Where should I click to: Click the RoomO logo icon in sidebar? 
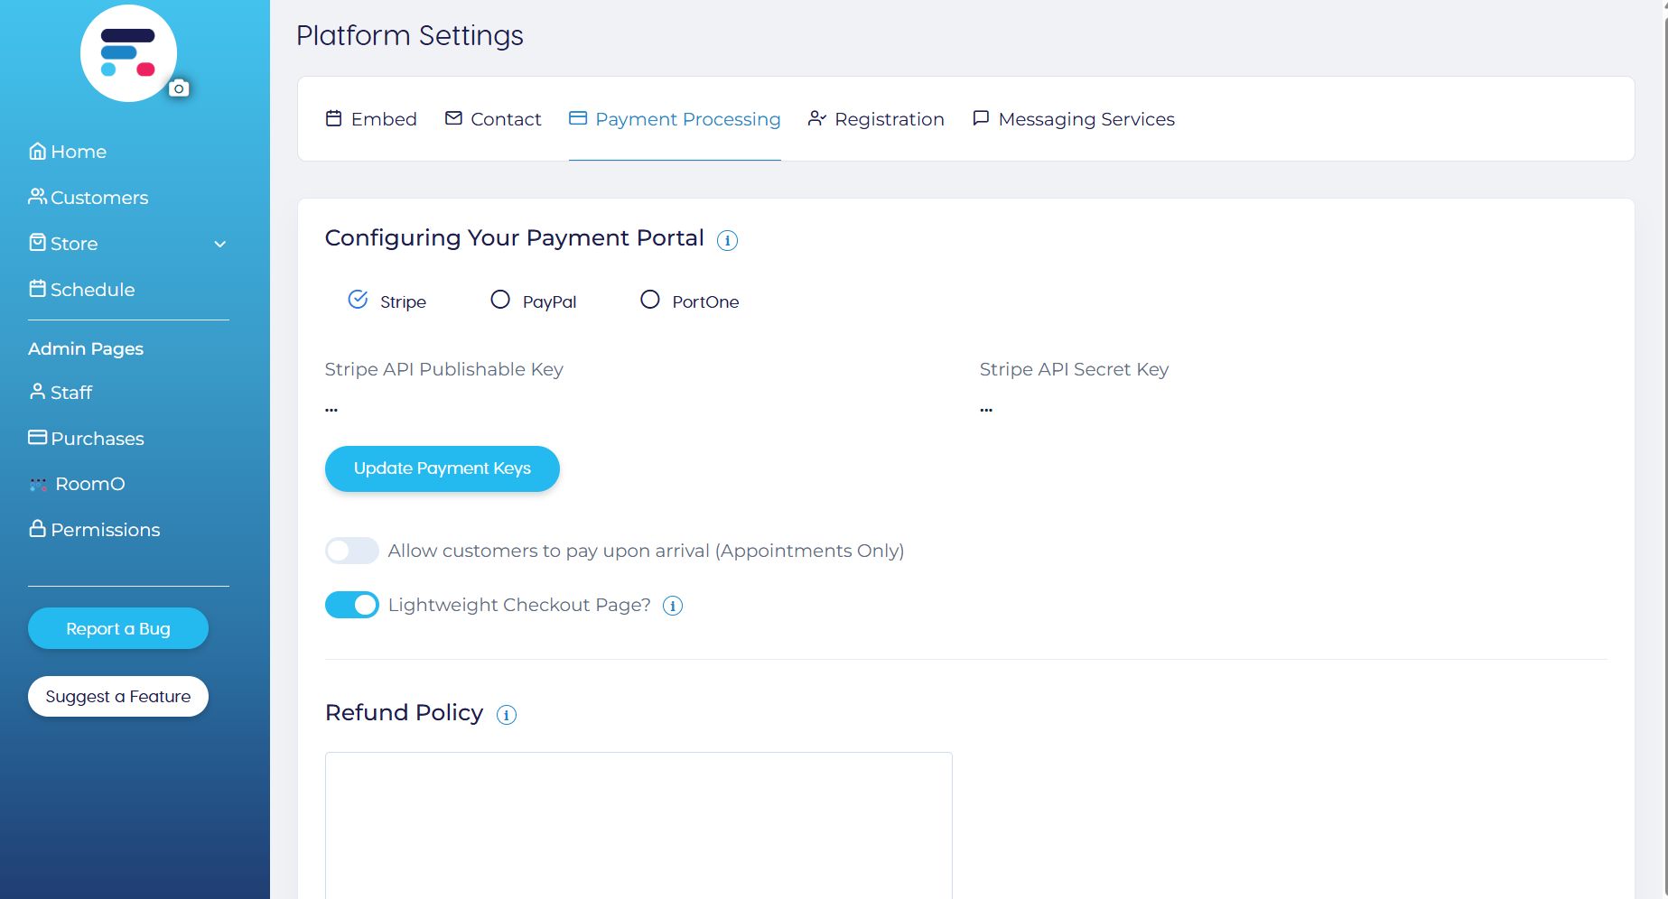[x=38, y=485]
